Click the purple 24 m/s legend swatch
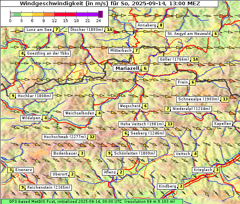The width and height of the screenshot is (240, 204). tap(101, 14)
